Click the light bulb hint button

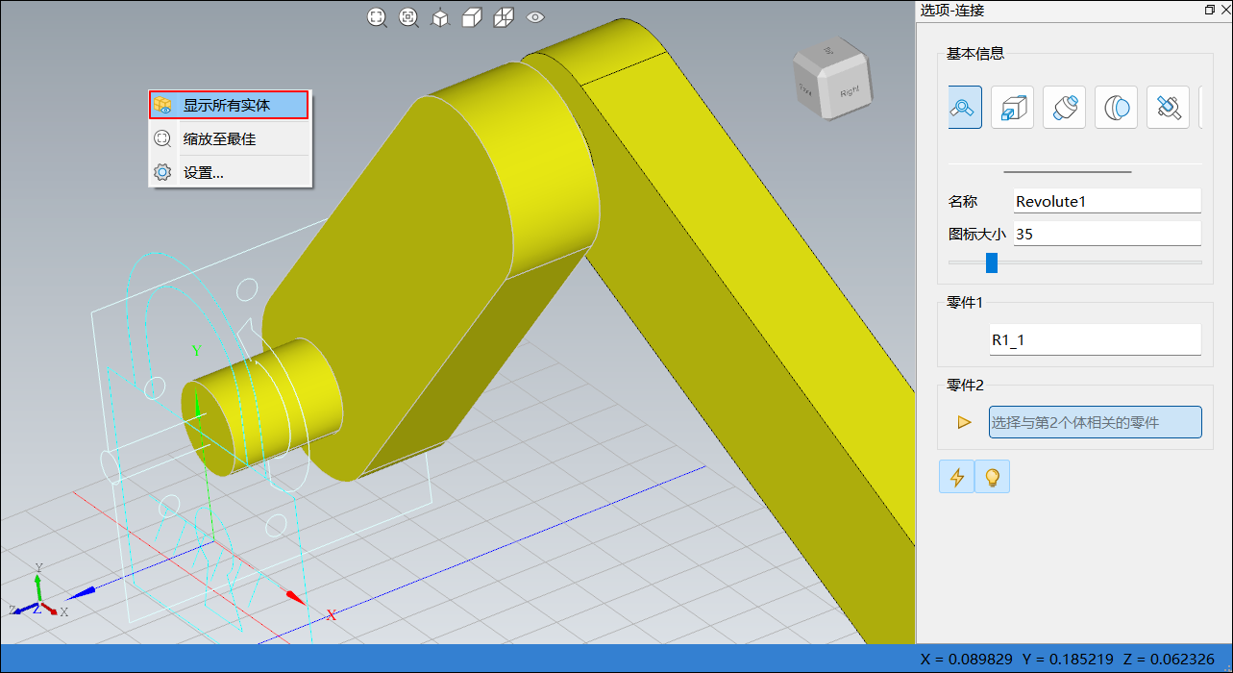pyautogui.click(x=992, y=477)
